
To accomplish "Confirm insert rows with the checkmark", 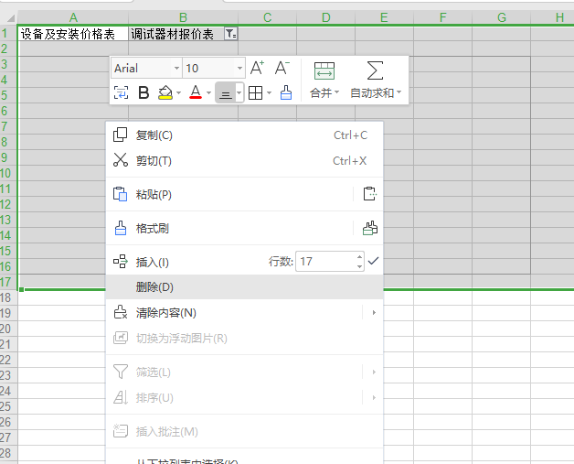I will tap(374, 261).
